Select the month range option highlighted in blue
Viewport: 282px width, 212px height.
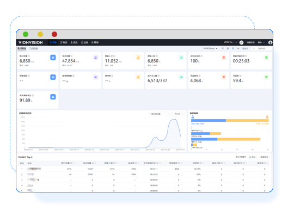(233, 48)
